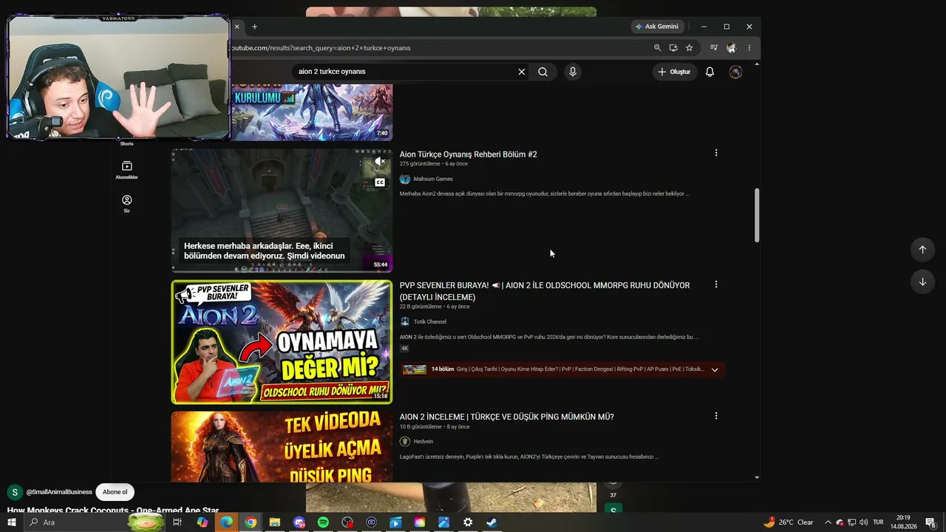Open more options for AION 2 İNCELEME video
Viewport: 946px width, 532px height.
(x=715, y=416)
